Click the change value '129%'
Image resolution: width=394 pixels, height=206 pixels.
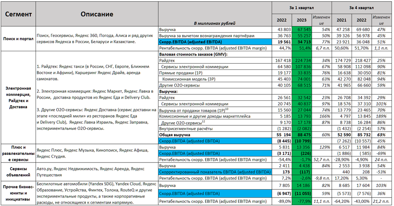pyautogui.click(x=322, y=147)
